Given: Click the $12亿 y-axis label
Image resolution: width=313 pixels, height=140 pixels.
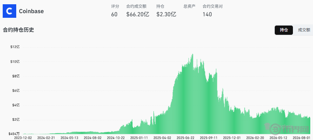Looking at the screenshot, I should (x=15, y=47).
